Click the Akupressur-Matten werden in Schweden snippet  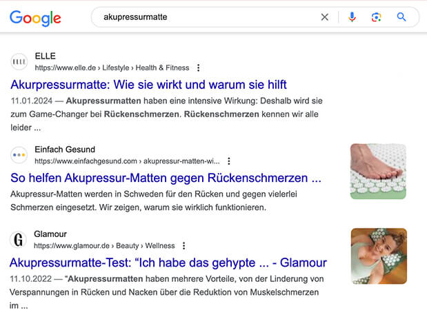tap(154, 201)
